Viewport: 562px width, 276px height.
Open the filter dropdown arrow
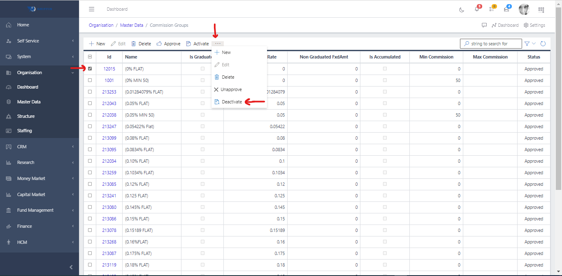tap(534, 44)
